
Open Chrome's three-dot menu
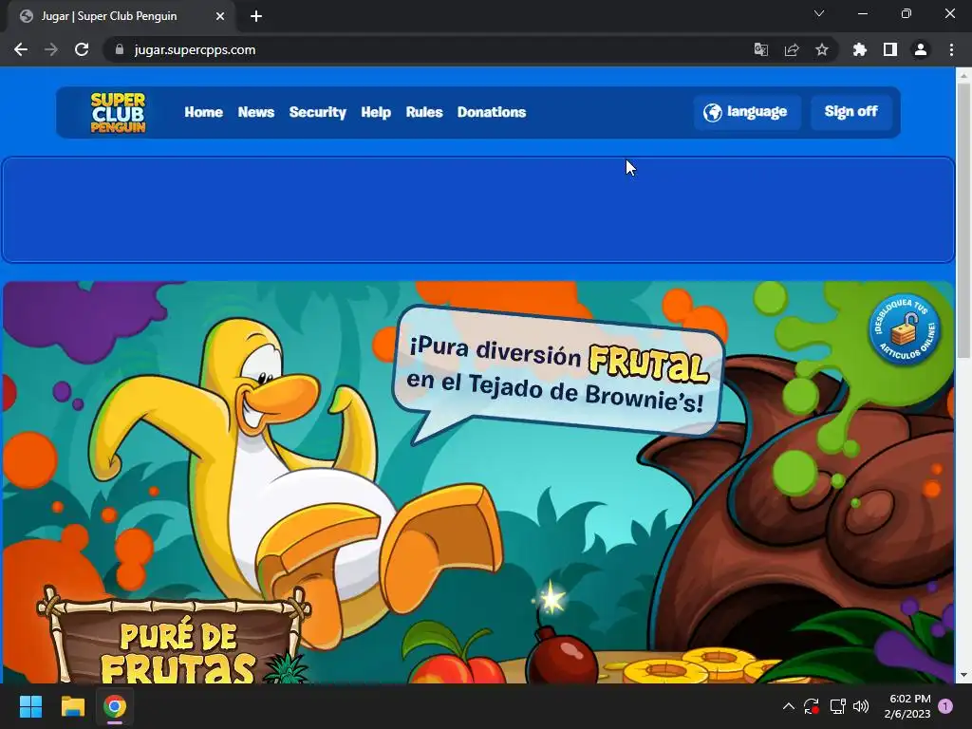click(x=951, y=49)
